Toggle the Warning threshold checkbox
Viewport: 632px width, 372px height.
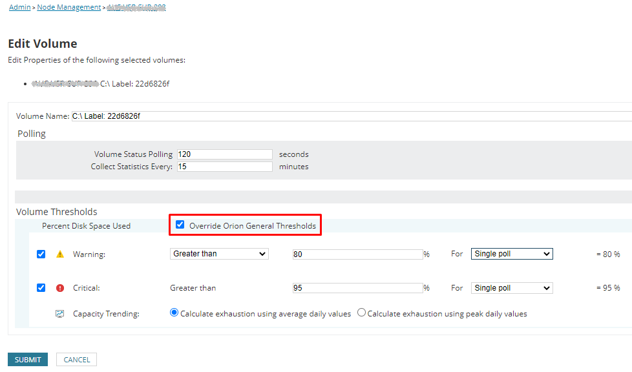(41, 254)
